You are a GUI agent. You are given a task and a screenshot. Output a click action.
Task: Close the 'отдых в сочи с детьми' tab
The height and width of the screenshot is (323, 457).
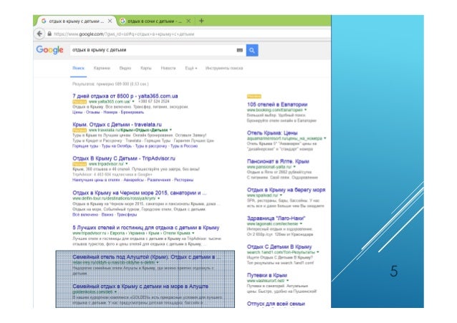pyautogui.click(x=188, y=21)
